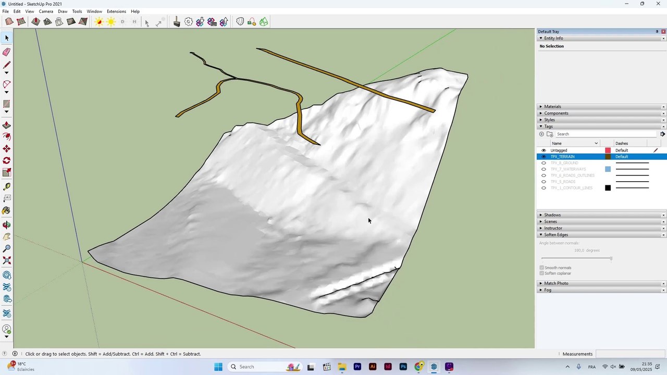Expand the Styles panel
The image size is (667, 375).
coord(541,120)
